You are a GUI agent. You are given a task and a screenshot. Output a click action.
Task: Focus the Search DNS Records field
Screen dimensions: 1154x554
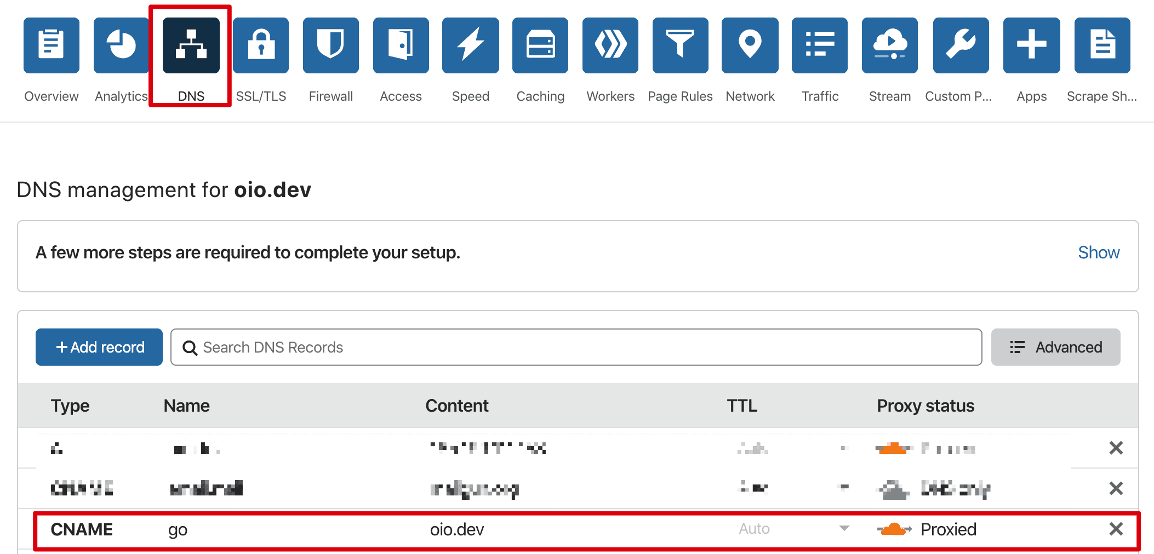pyautogui.click(x=576, y=347)
